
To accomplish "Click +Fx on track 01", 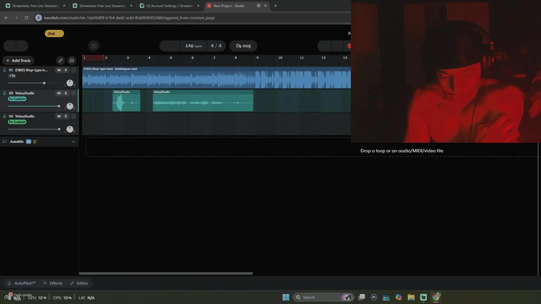I will tap(12, 76).
